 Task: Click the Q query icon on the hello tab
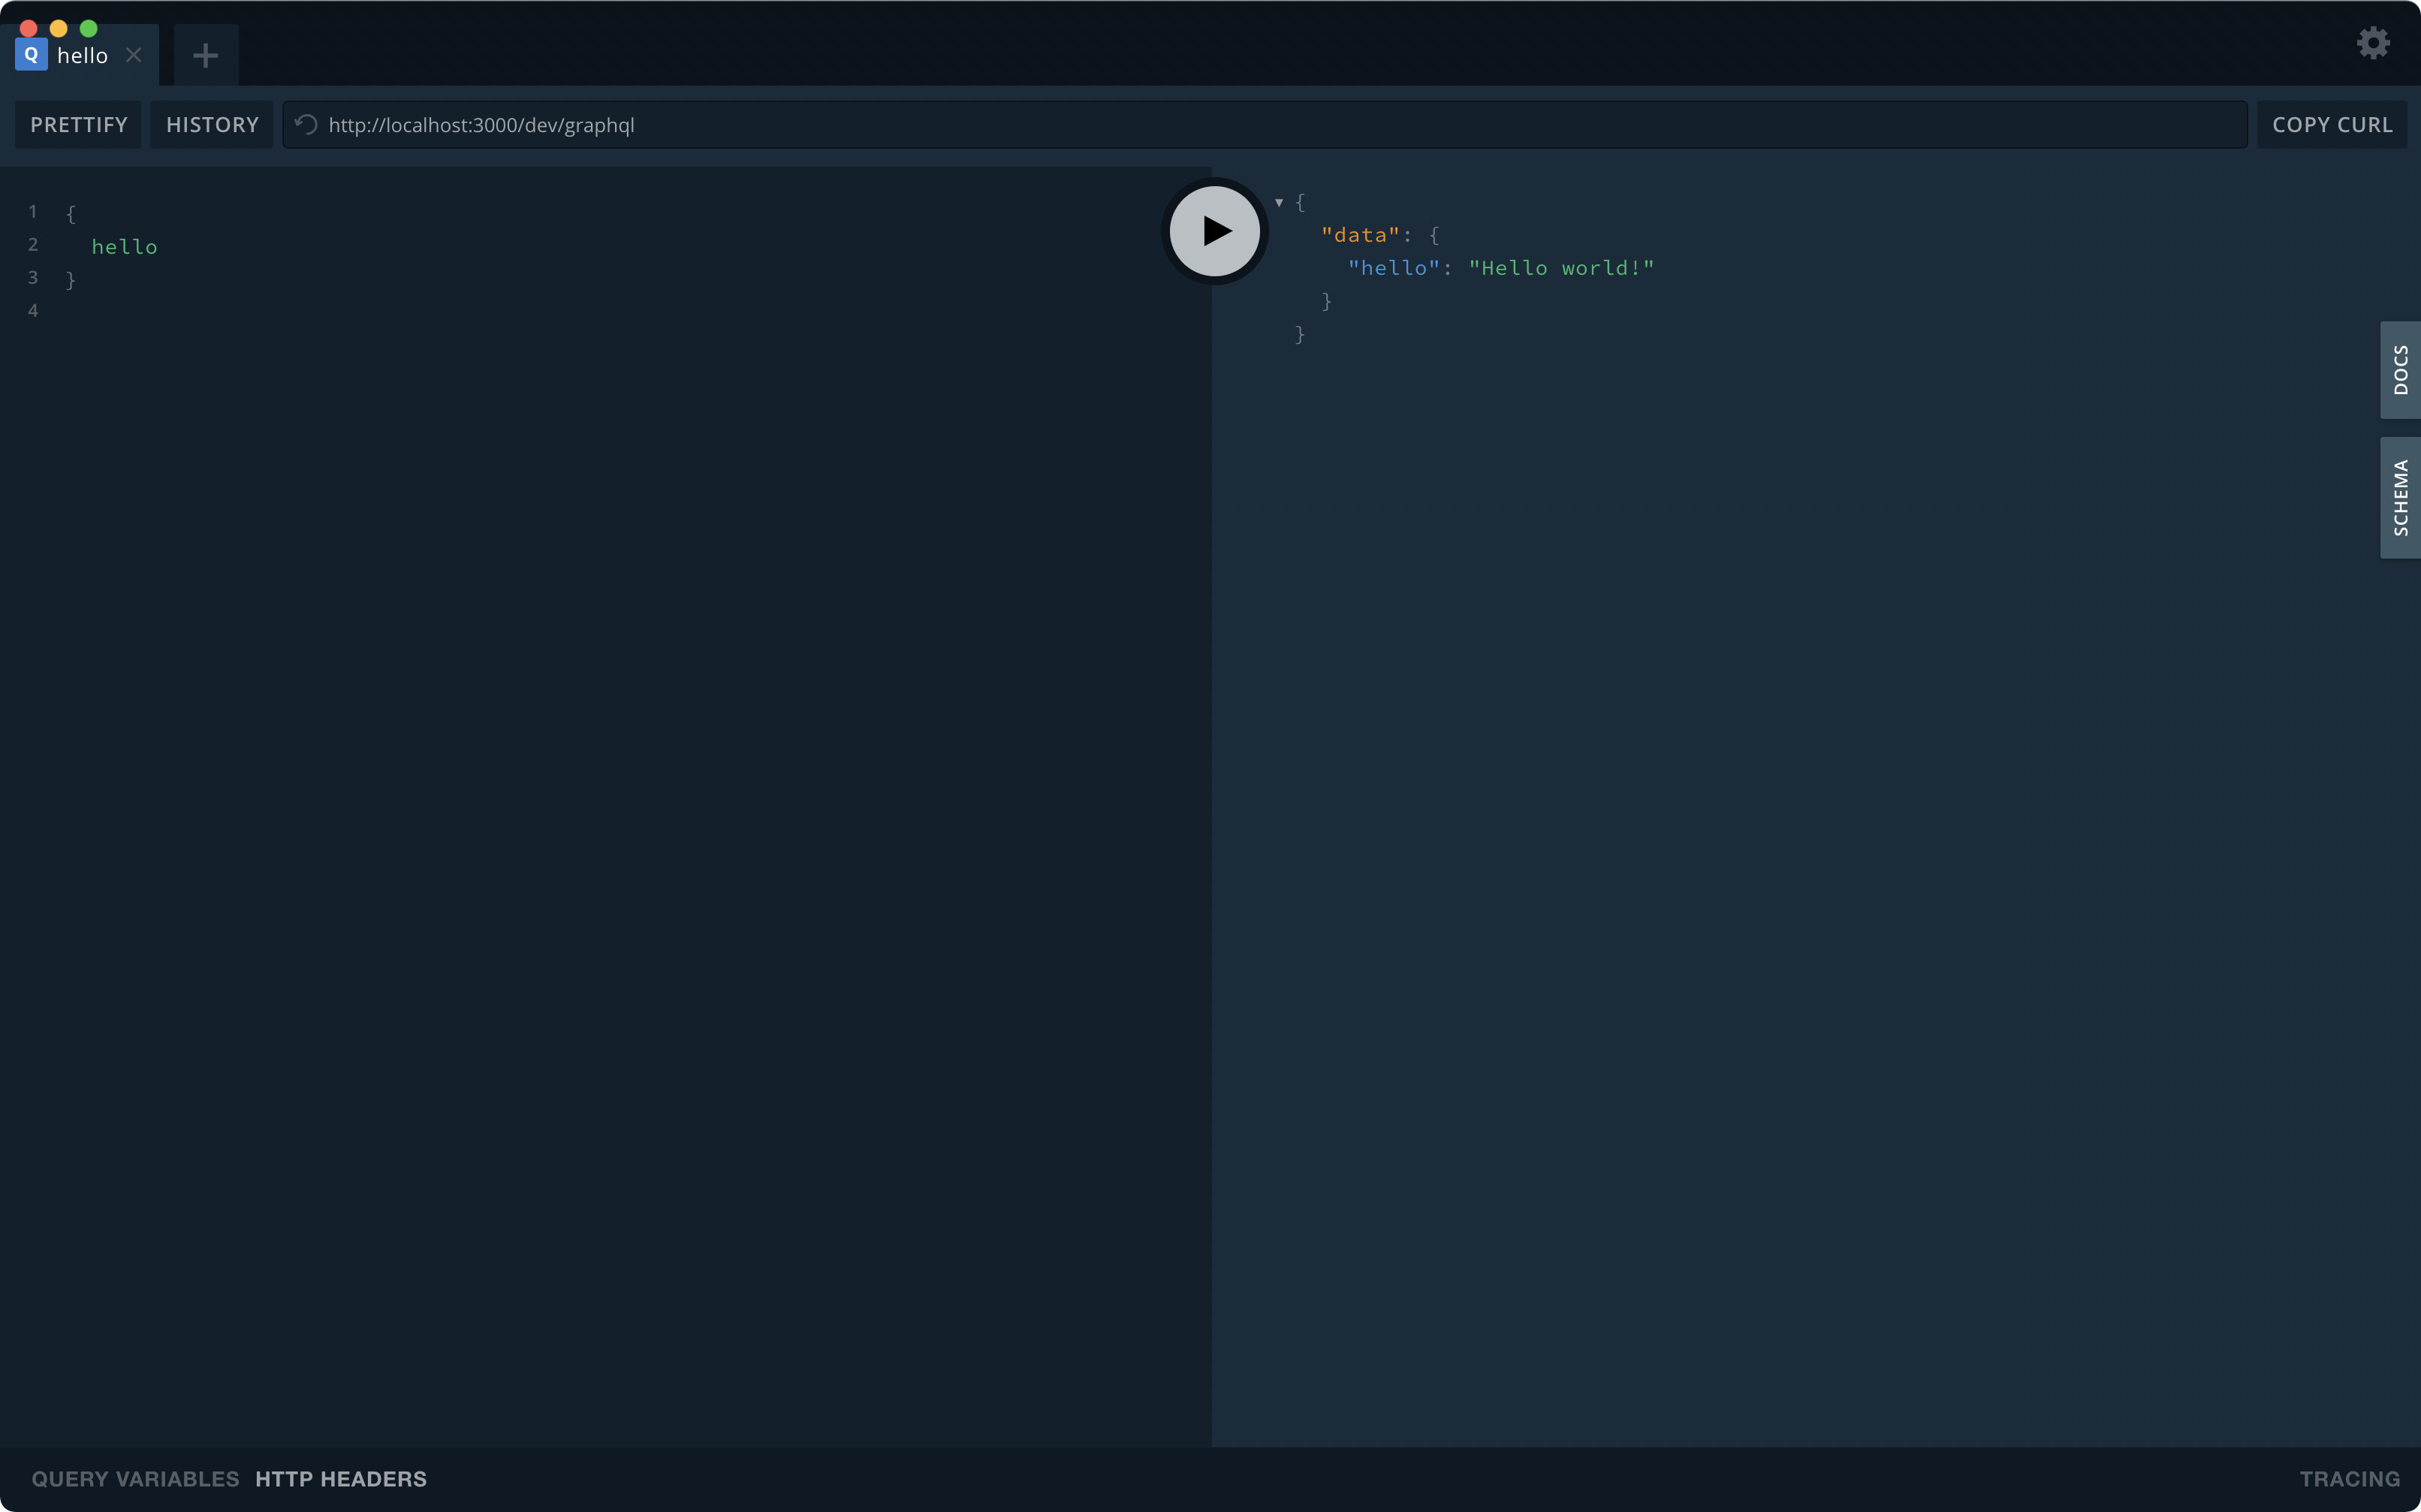click(x=30, y=54)
